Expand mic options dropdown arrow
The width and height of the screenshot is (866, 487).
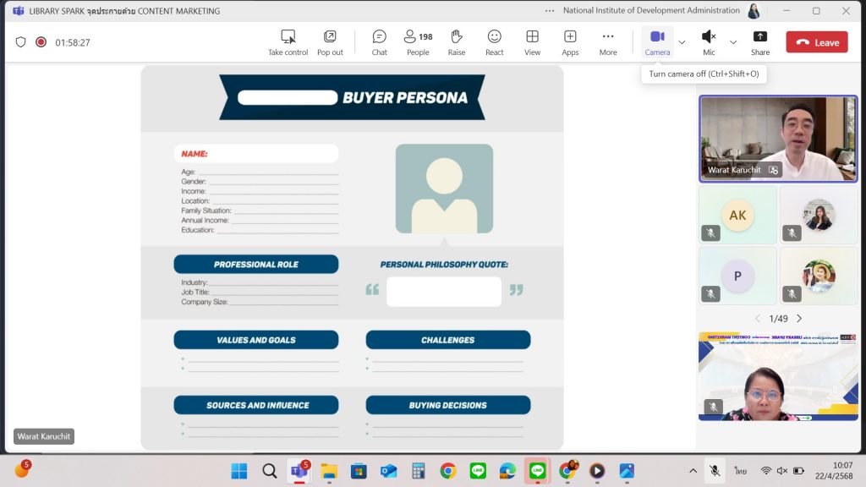coord(733,42)
